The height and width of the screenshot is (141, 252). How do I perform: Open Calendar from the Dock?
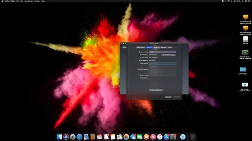click(x=100, y=137)
